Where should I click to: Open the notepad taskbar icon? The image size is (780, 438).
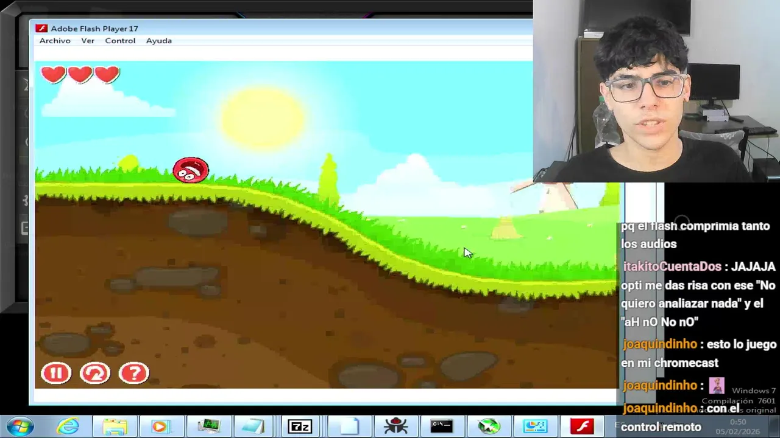point(253,426)
